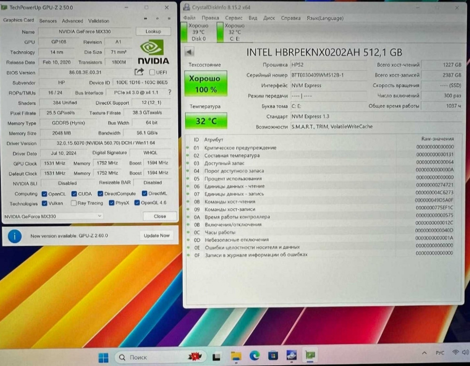Viewport: 470px width, 366px height.
Task: Click the GPU-Z taskbar icon
Action: click(311, 357)
